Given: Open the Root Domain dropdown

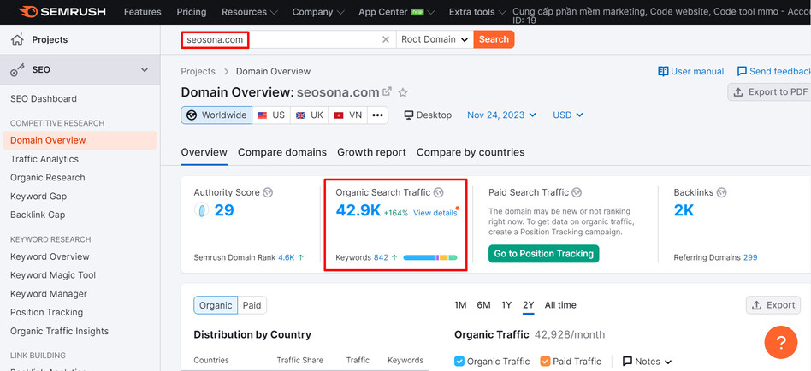Looking at the screenshot, I should click(x=435, y=39).
